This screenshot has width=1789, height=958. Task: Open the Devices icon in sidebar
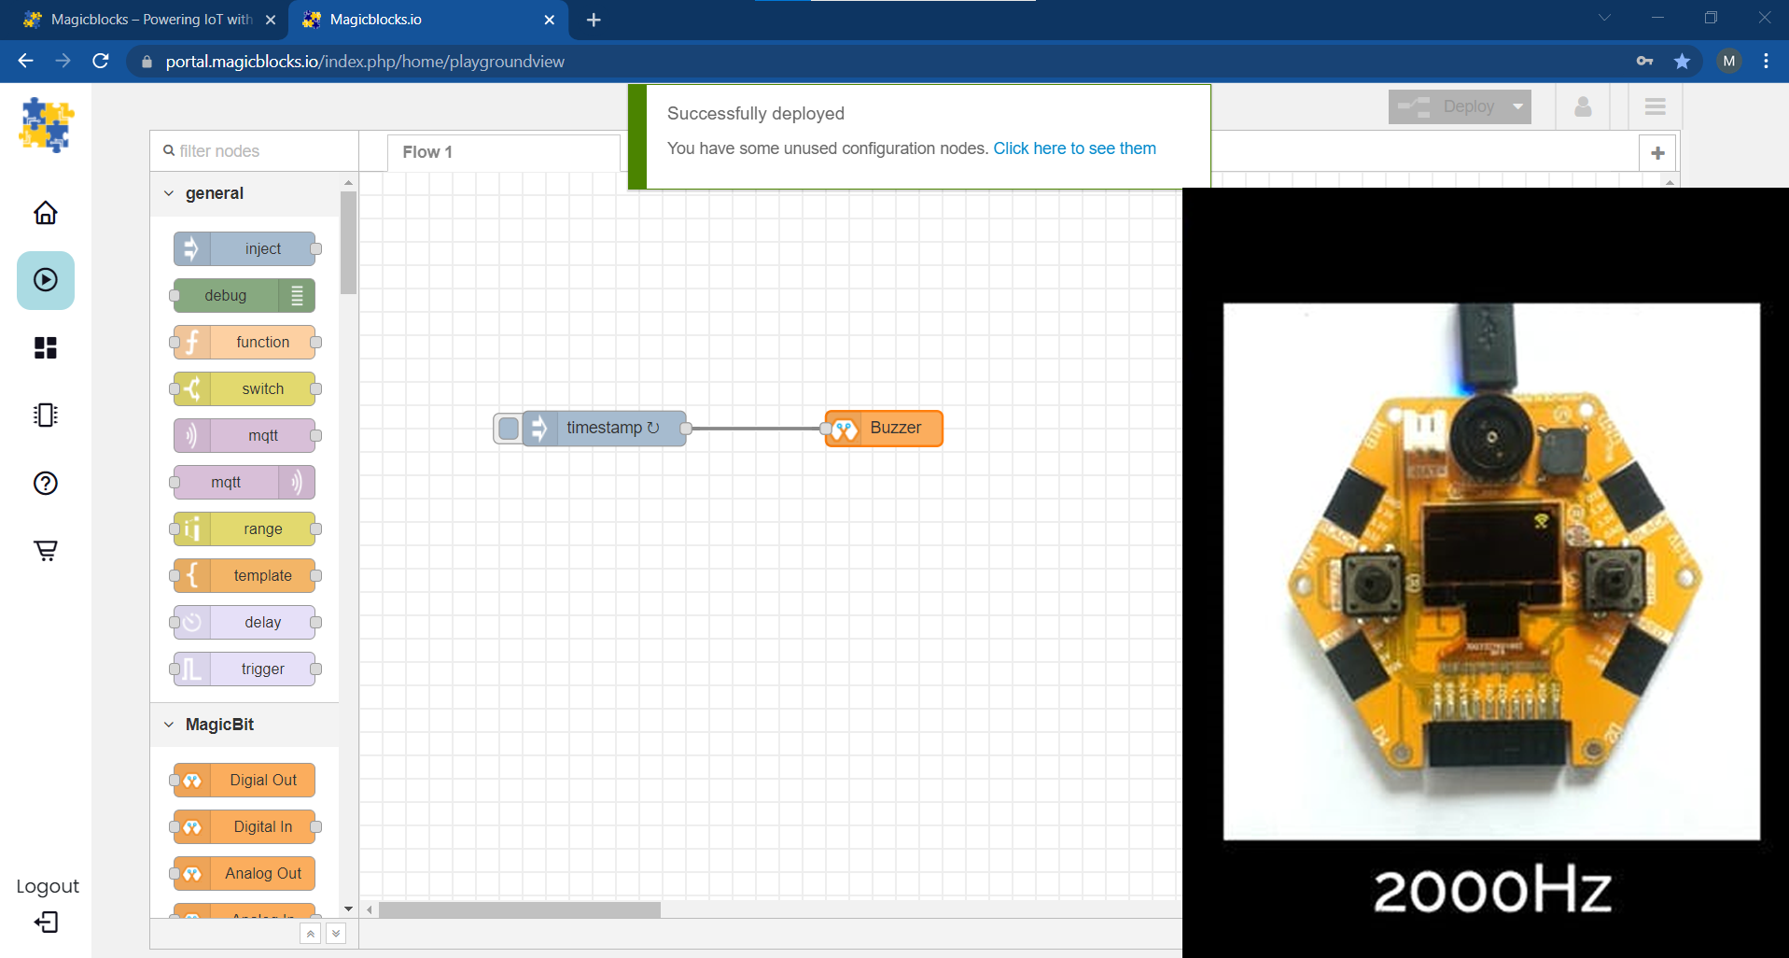point(45,415)
